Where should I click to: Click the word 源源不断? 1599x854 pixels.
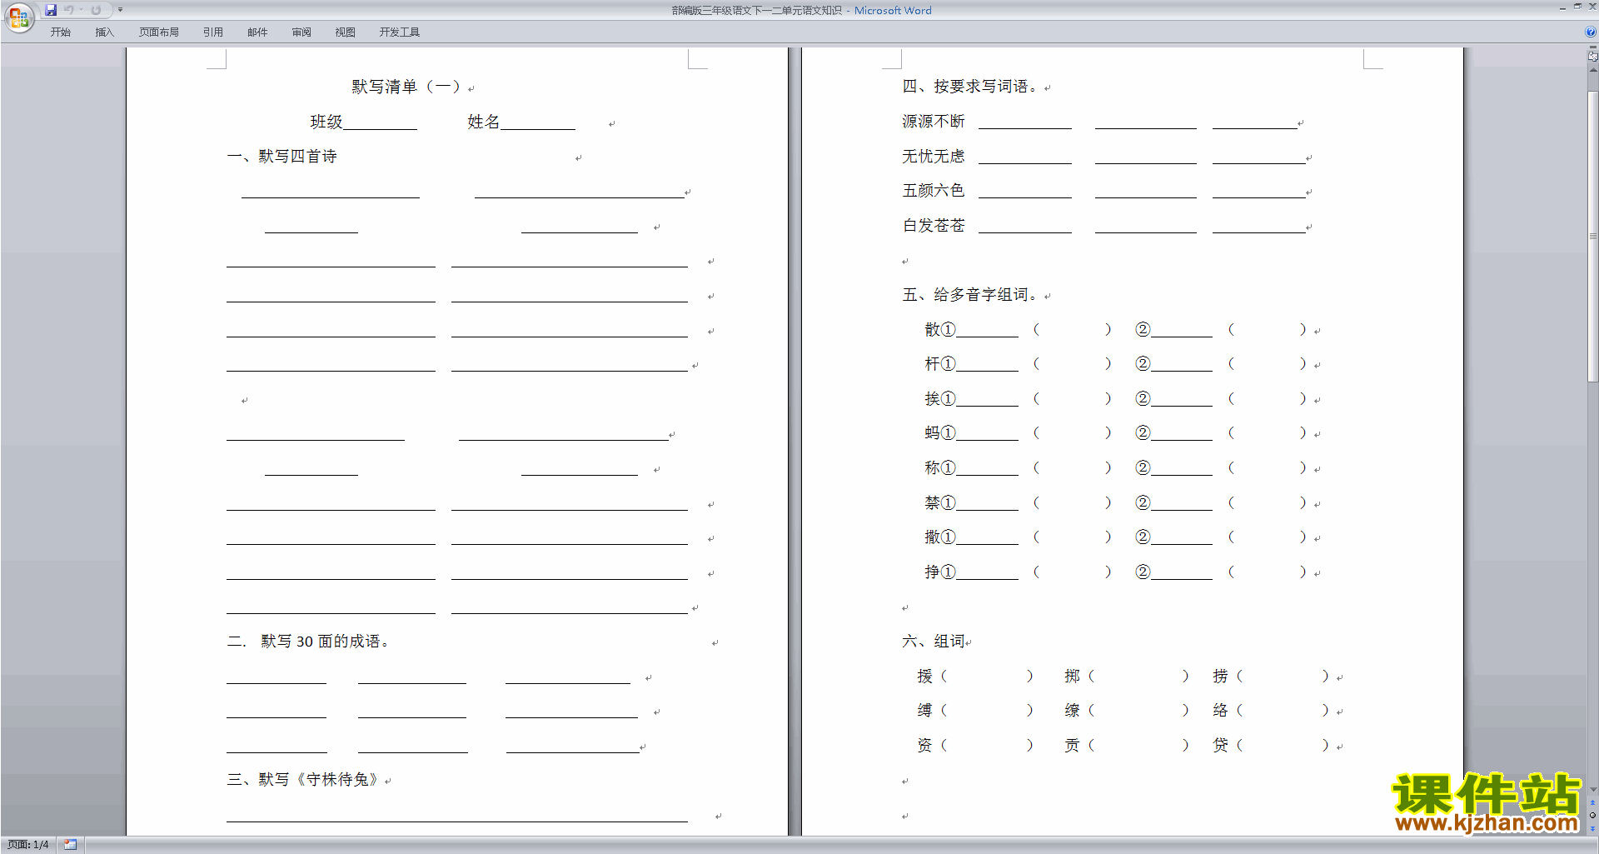click(x=934, y=122)
